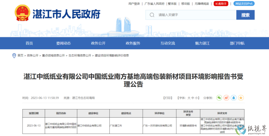Share to QZone star icon
This screenshot has height=136, width=269.
tap(241, 98)
